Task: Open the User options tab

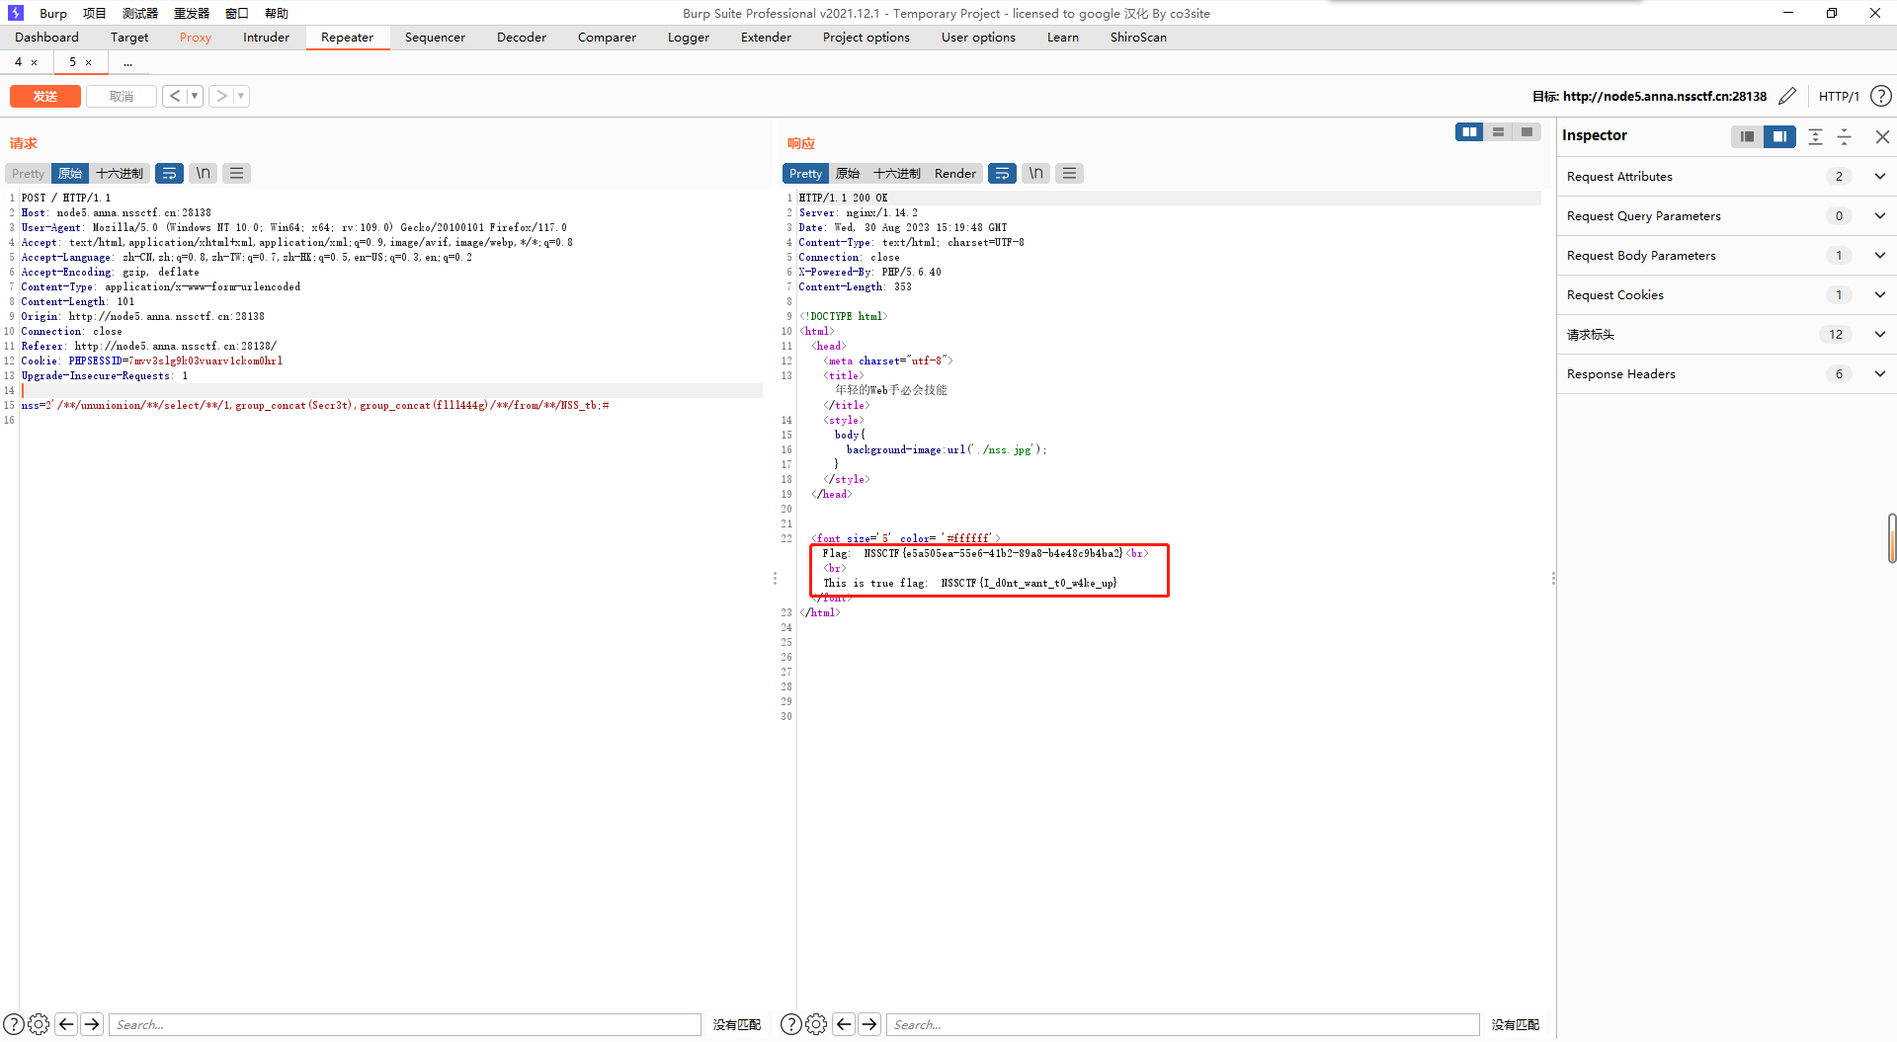Action: coord(978,38)
